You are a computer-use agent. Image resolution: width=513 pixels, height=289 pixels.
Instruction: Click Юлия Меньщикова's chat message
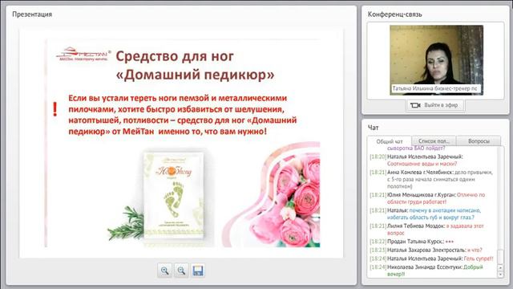(427, 198)
